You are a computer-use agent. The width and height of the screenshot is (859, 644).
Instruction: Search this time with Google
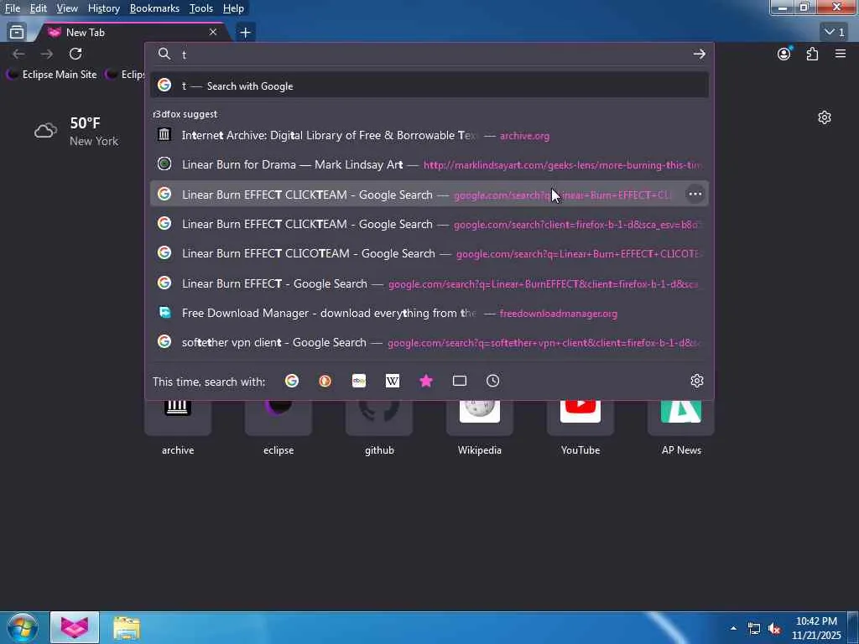click(291, 382)
